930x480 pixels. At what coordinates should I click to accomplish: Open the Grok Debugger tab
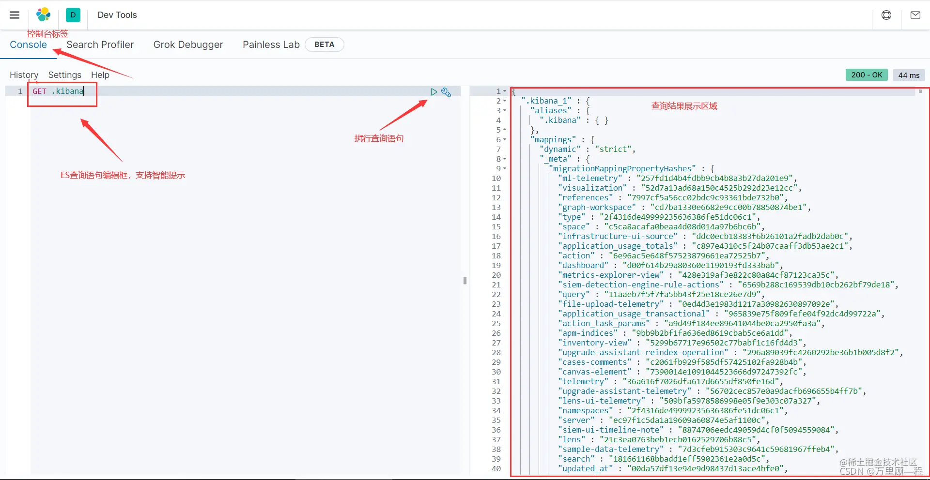click(x=188, y=45)
